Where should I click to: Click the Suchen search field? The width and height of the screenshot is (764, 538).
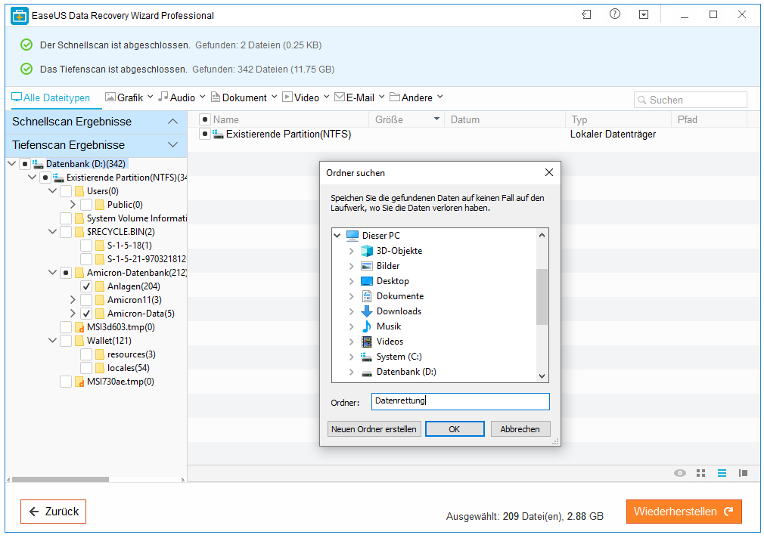click(691, 100)
